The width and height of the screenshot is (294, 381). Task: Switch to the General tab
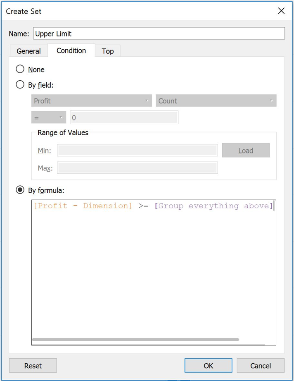[28, 50]
